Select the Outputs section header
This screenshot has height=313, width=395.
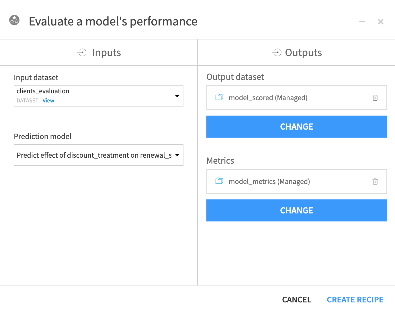(303, 53)
